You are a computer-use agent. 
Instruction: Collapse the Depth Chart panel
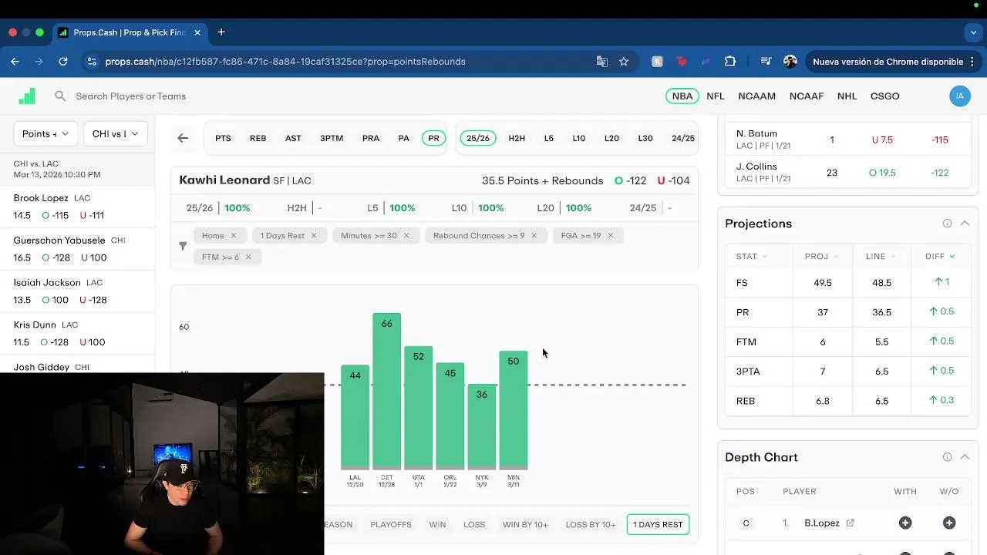coord(965,457)
